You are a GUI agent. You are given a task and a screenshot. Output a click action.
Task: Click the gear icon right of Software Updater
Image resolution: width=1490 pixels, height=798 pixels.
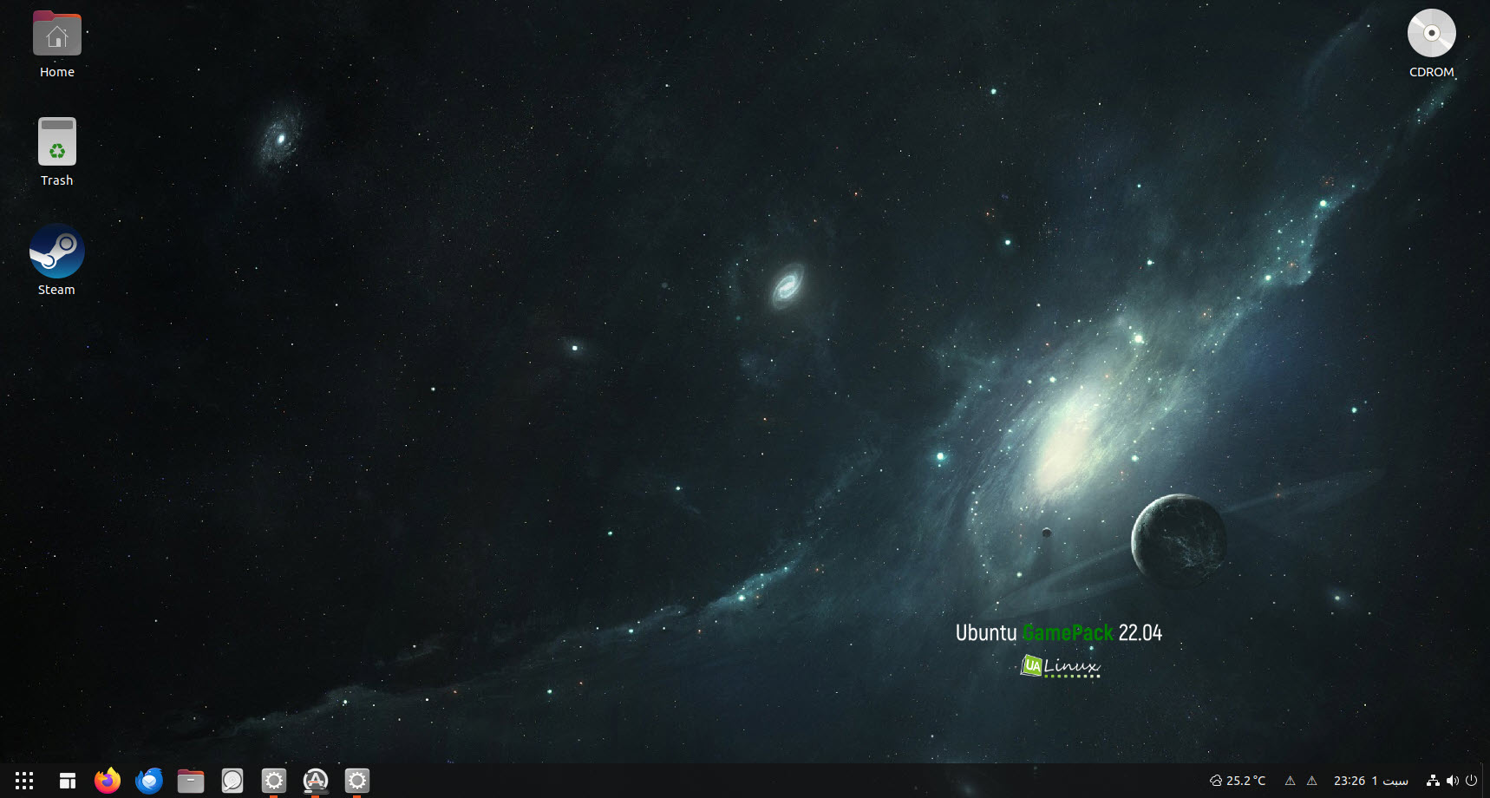357,781
